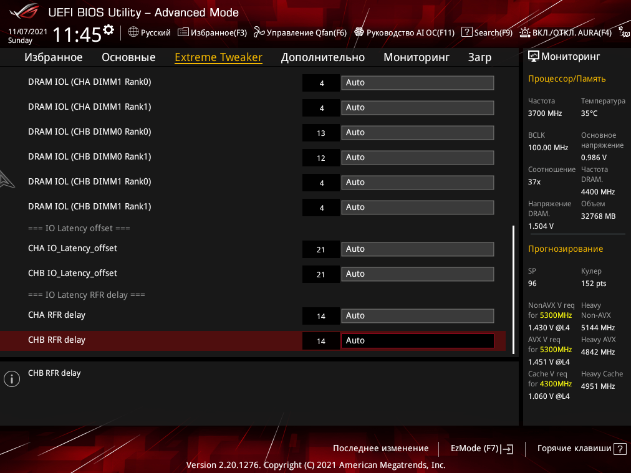The height and width of the screenshot is (473, 631).
Task: Select CHA RFR delay label
Action: click(57, 315)
